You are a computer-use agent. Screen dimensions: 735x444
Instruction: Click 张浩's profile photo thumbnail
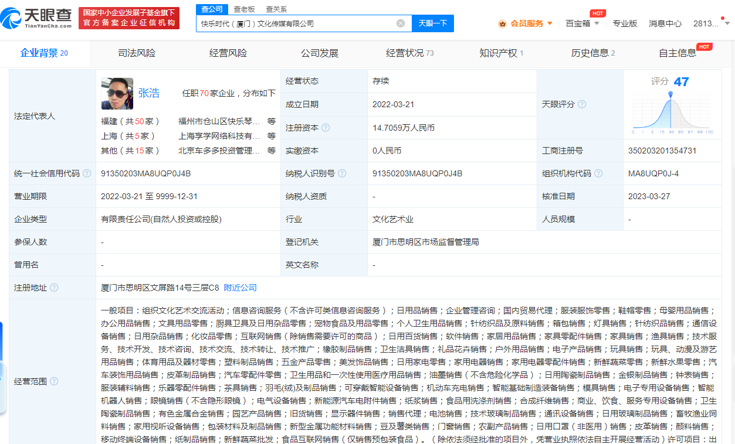pyautogui.click(x=117, y=93)
